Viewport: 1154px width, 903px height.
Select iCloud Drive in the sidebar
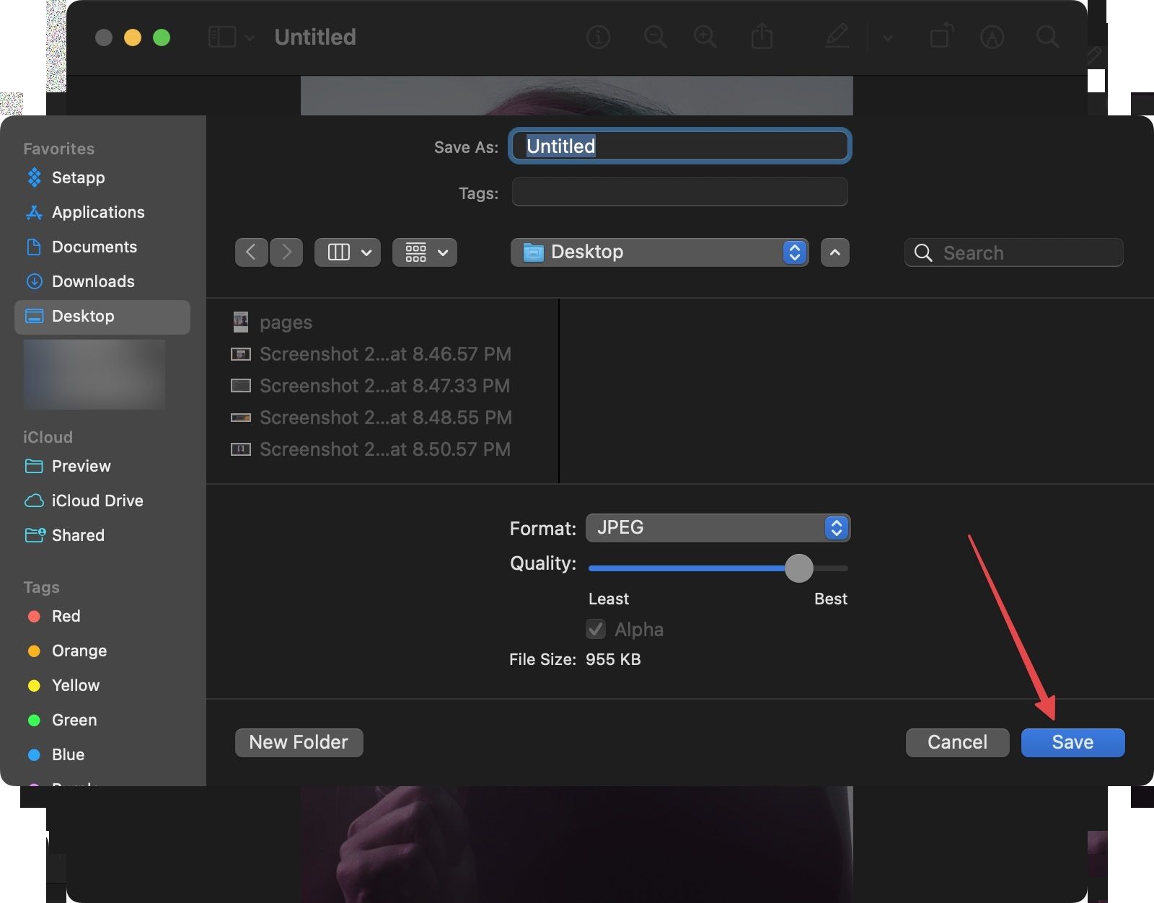pos(97,501)
